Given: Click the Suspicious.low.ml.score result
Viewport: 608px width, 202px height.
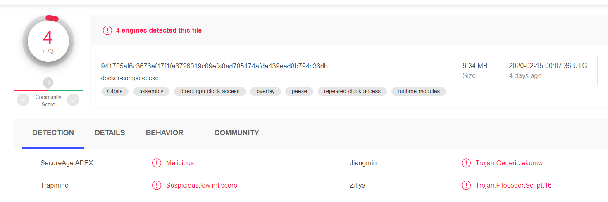Looking at the screenshot, I should pyautogui.click(x=202, y=186).
